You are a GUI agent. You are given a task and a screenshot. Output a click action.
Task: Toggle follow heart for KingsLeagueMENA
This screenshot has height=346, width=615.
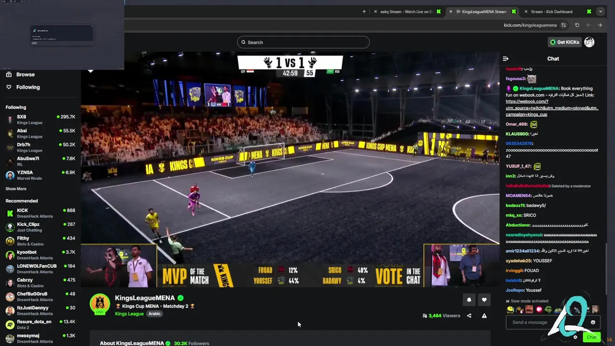[484, 300]
